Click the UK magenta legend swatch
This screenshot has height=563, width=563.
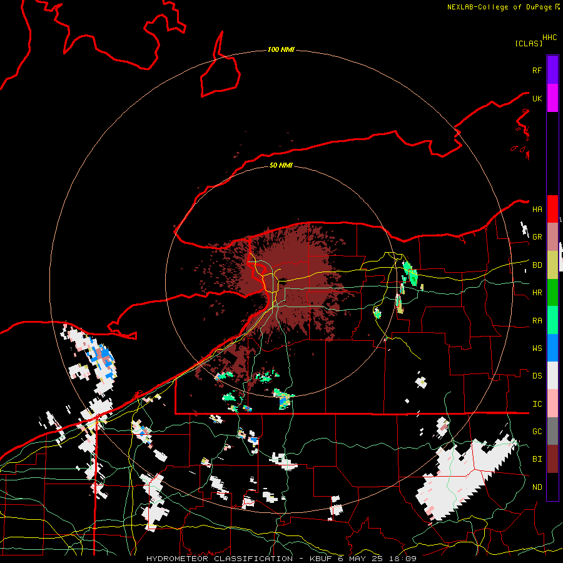click(552, 98)
